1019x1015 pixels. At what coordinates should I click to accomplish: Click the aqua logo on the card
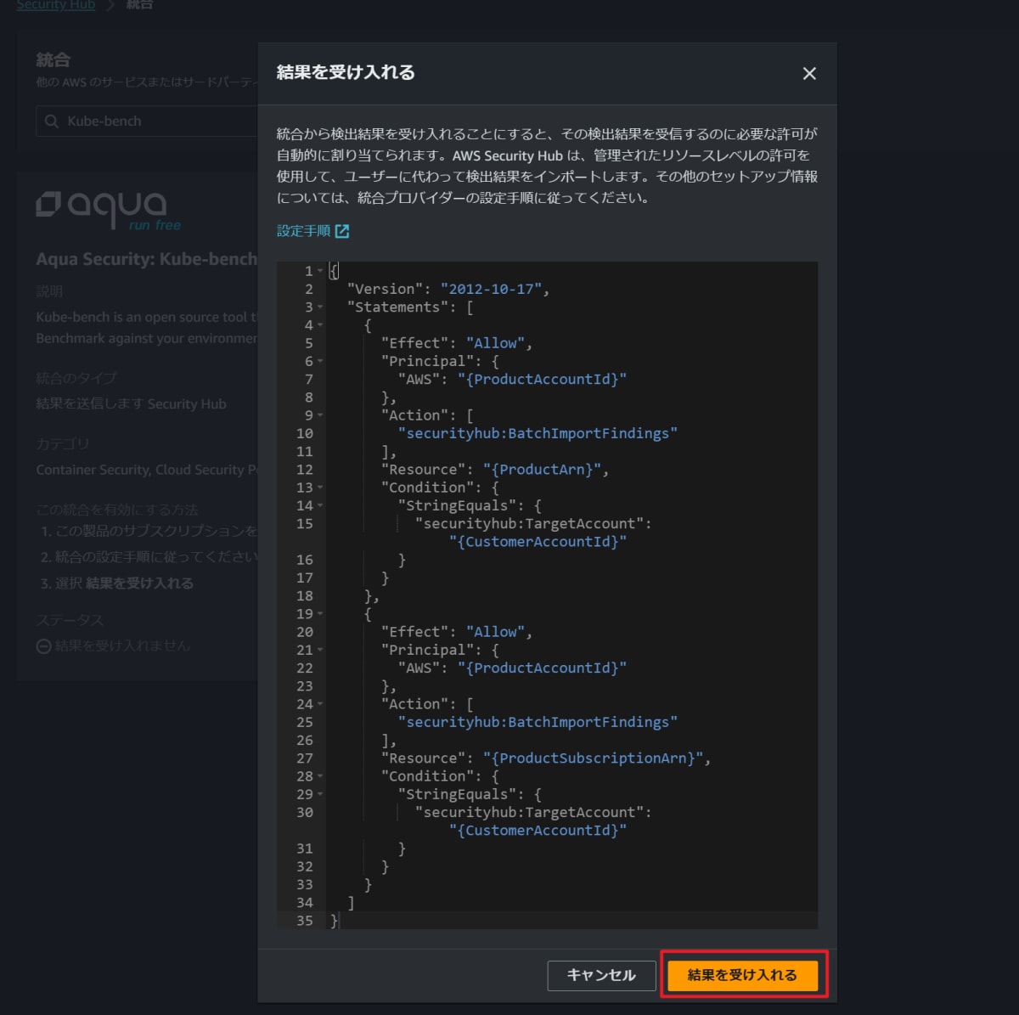(109, 210)
